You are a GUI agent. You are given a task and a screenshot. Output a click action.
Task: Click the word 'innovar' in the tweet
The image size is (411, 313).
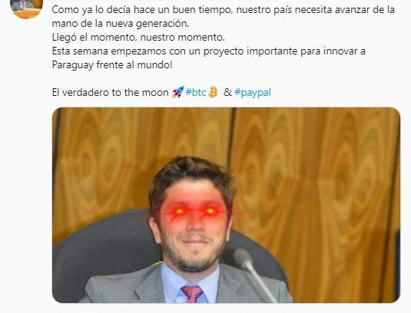[x=340, y=51]
